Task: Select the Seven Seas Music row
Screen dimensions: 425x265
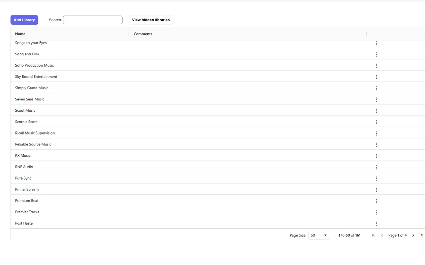Action: point(218,99)
